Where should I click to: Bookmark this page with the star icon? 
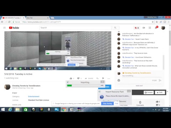[153, 22]
